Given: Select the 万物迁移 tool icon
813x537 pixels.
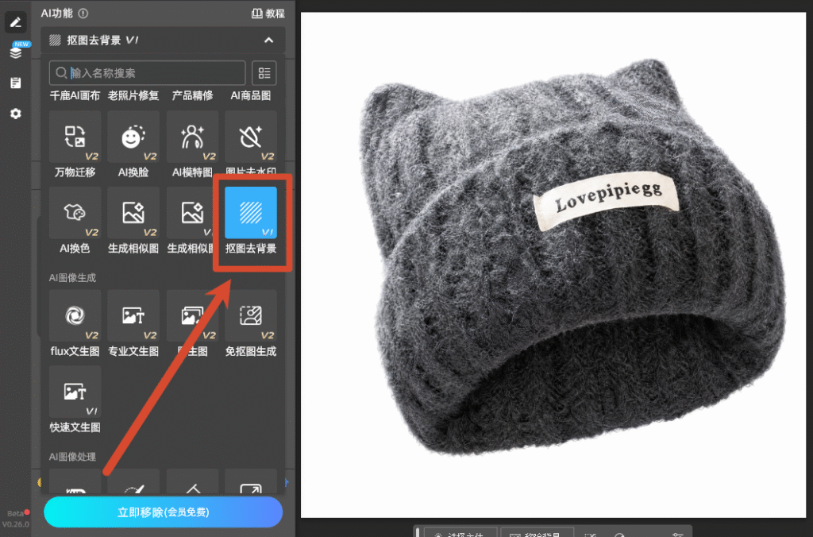Looking at the screenshot, I should (x=75, y=137).
